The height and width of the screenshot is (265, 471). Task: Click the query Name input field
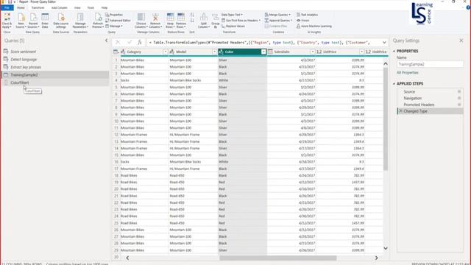pos(430,64)
